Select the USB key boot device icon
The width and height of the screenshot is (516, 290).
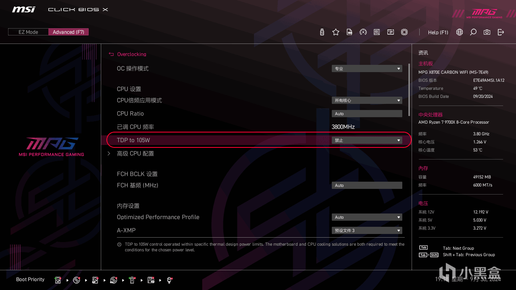[132, 280]
